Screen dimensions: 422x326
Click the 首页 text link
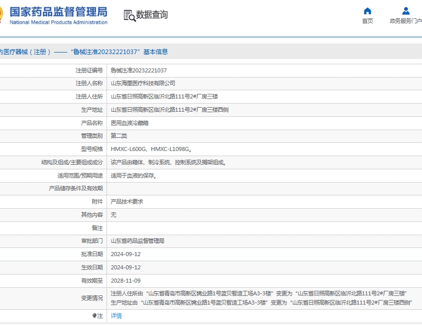click(367, 21)
